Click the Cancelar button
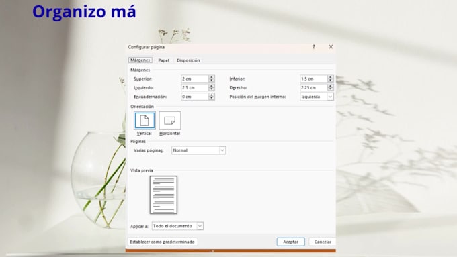 click(x=323, y=242)
